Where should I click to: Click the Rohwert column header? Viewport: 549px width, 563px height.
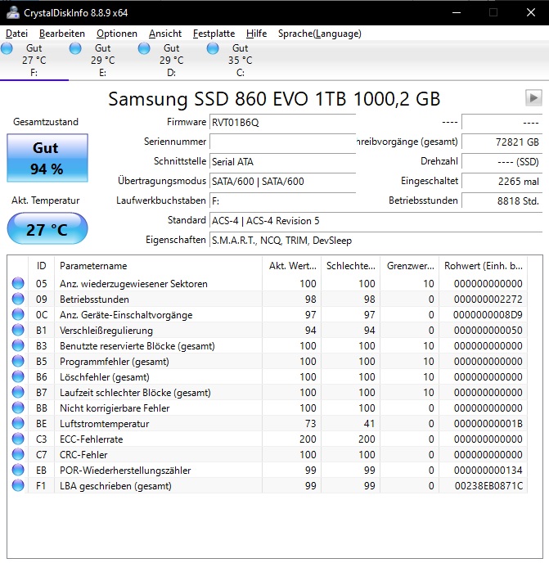click(483, 266)
